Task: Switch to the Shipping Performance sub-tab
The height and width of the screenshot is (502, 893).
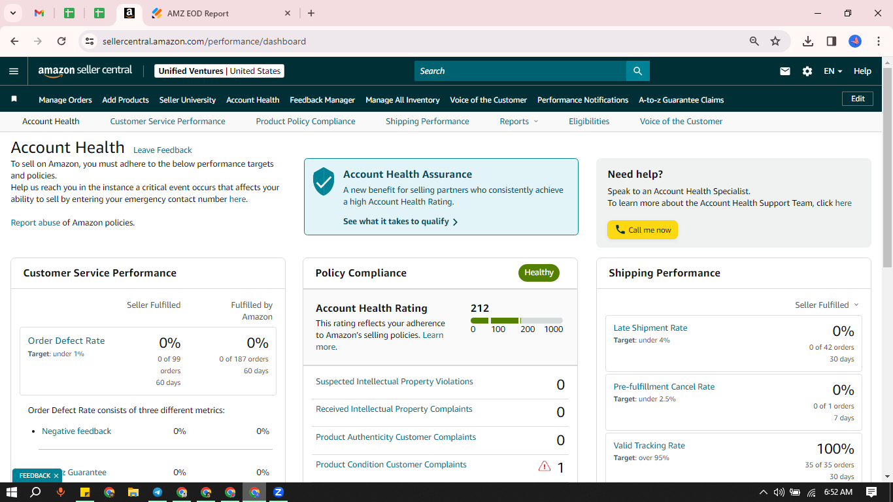Action: (x=428, y=122)
